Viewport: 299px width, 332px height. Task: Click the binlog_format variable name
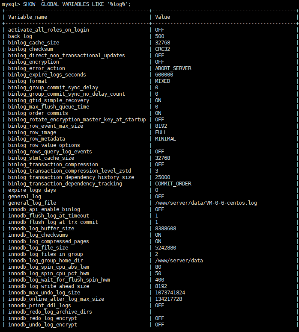(x=27, y=81)
